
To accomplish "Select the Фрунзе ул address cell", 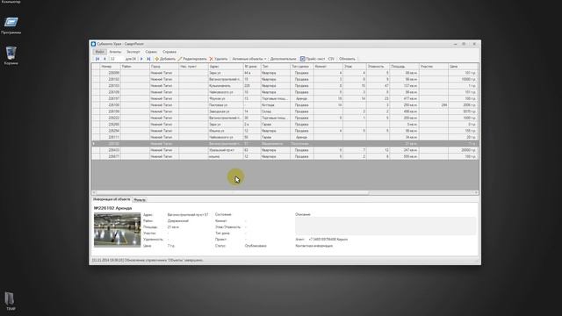I will (x=226, y=98).
